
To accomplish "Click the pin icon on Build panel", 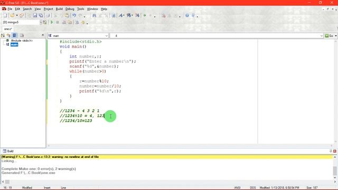I will (x=331, y=151).
